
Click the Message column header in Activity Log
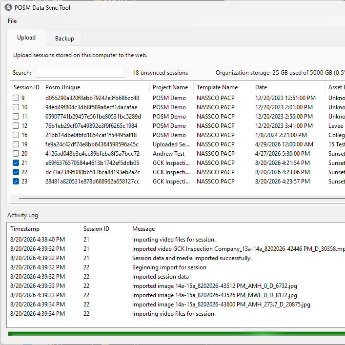point(237,229)
